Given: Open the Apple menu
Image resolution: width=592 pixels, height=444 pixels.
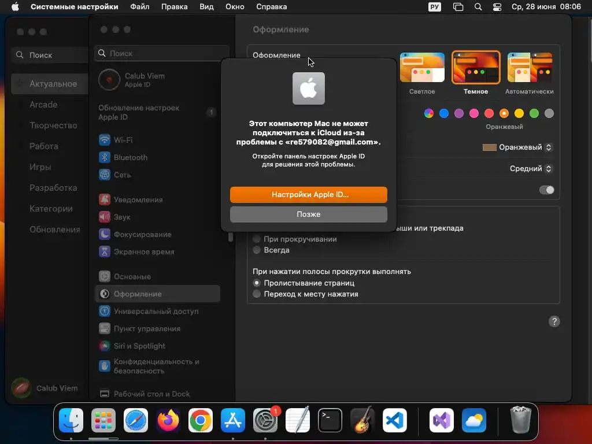Looking at the screenshot, I should click(15, 7).
